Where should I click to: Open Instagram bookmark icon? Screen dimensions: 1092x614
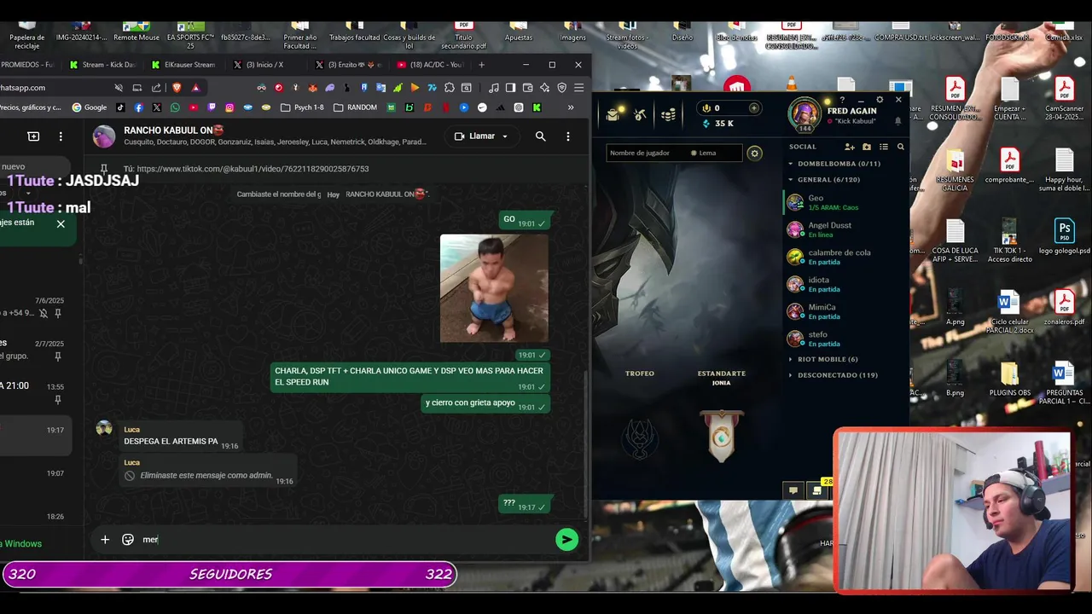pos(229,107)
